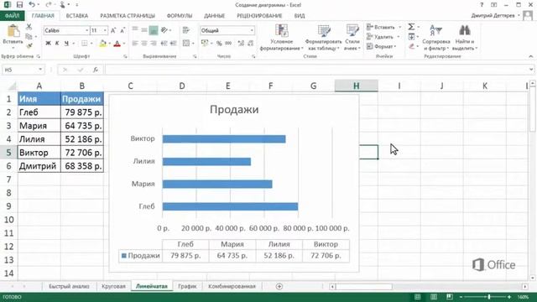
Task: Open Сортировка и фильтр menu
Action: (x=436, y=38)
